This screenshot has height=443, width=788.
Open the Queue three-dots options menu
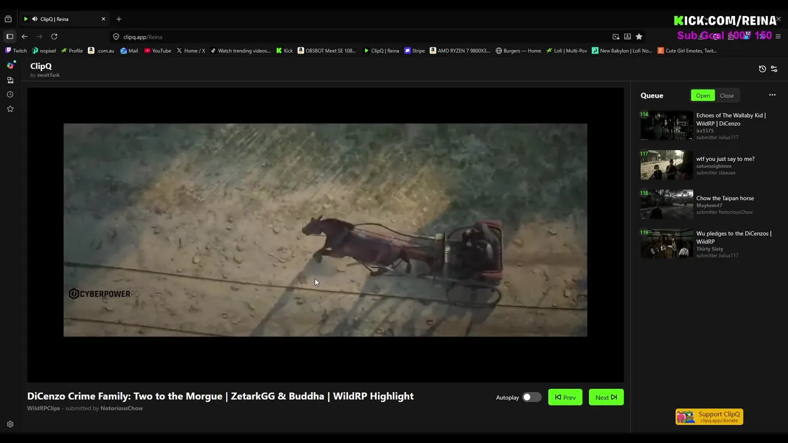click(x=772, y=95)
